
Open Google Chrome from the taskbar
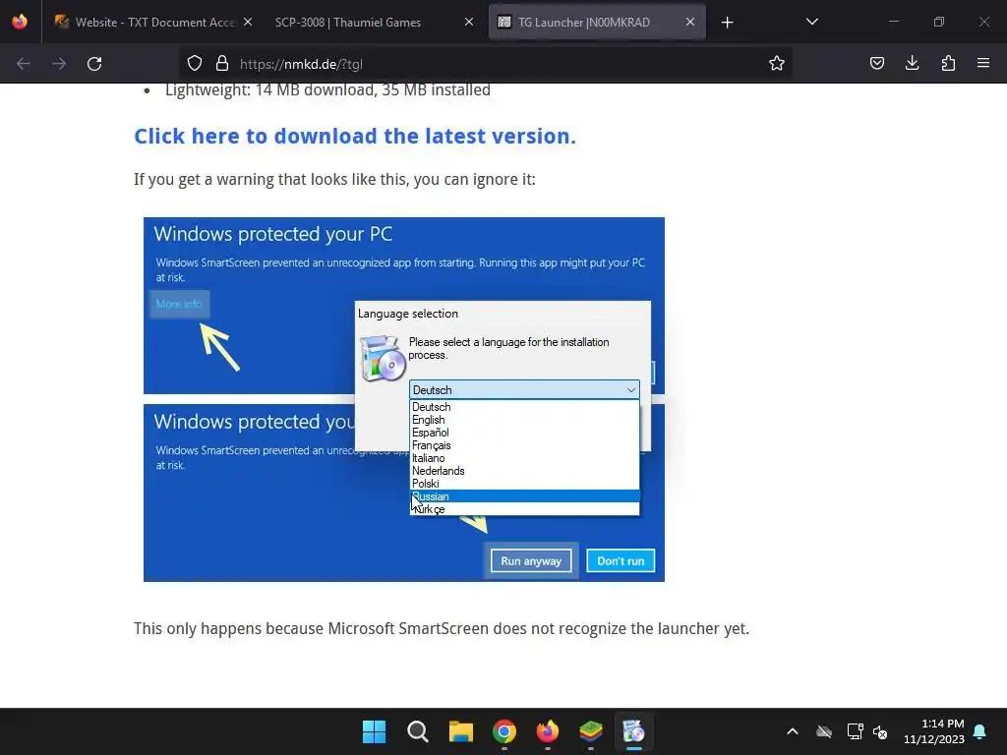click(504, 731)
